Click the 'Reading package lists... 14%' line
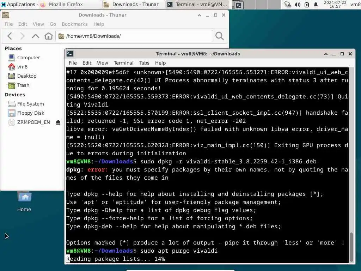Image resolution: width=361 pixels, height=271 pixels. coord(116,259)
